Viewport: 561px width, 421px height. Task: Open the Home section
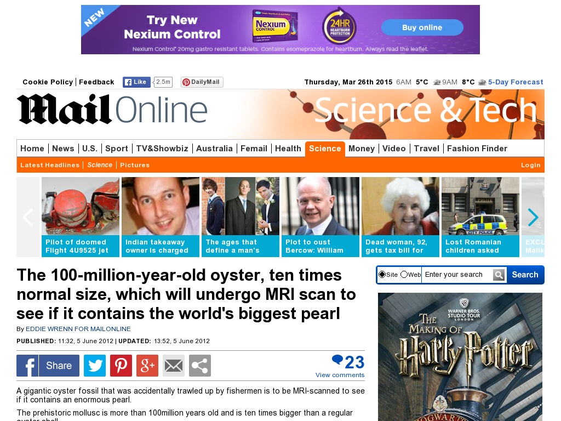point(32,149)
